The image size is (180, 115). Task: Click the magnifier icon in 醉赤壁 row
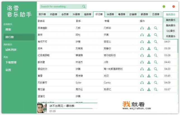point(156,62)
